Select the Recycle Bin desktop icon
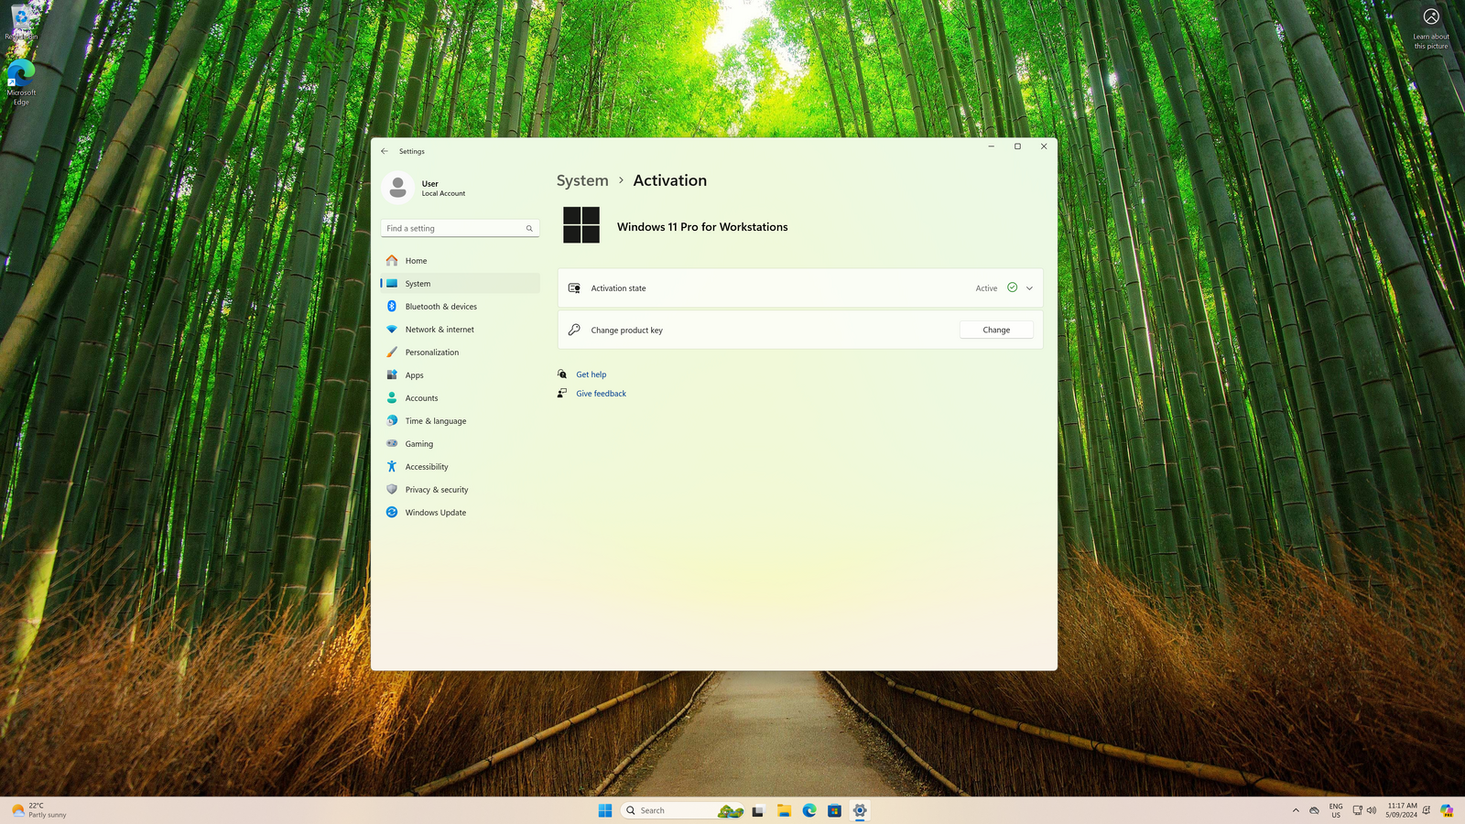Image resolution: width=1465 pixels, height=824 pixels. [21, 22]
